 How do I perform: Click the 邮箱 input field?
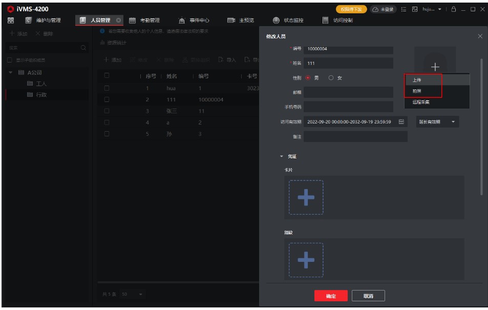348,92
